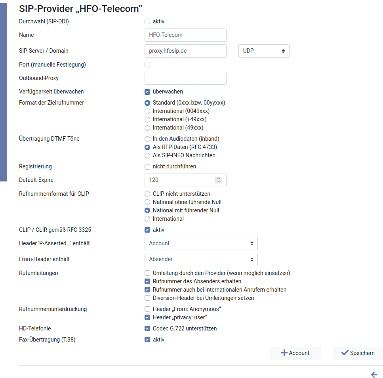The width and height of the screenshot is (383, 378).
Task: Select International (+49xxx) number format
Action: coord(147,119)
